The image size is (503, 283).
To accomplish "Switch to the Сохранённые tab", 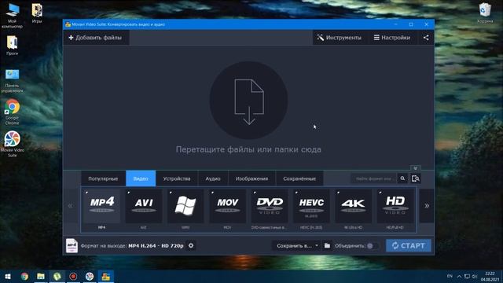I will point(299,178).
